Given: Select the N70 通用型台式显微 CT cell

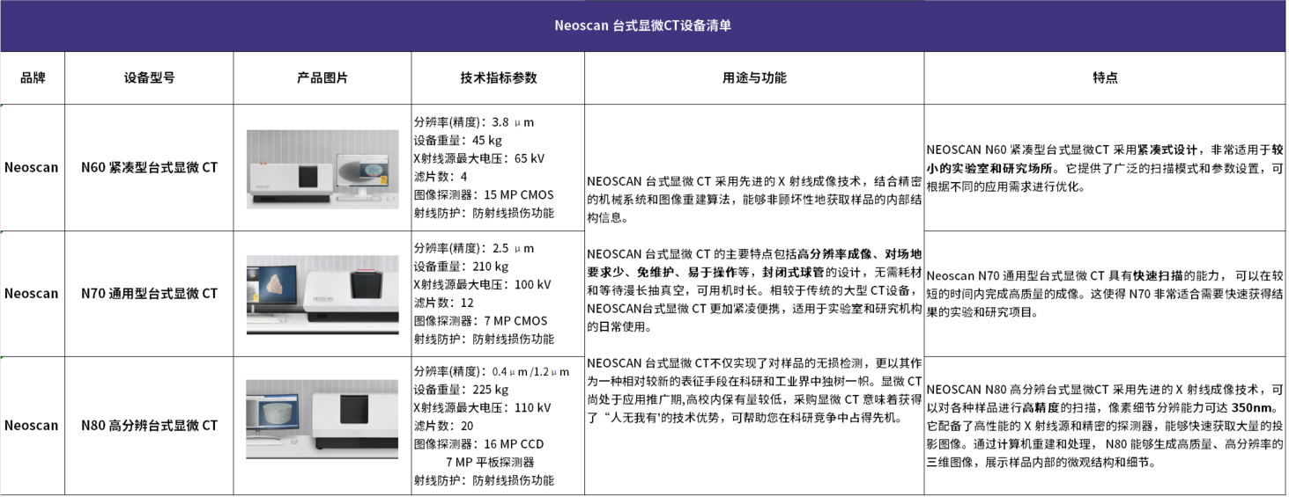Looking at the screenshot, I should click(149, 294).
